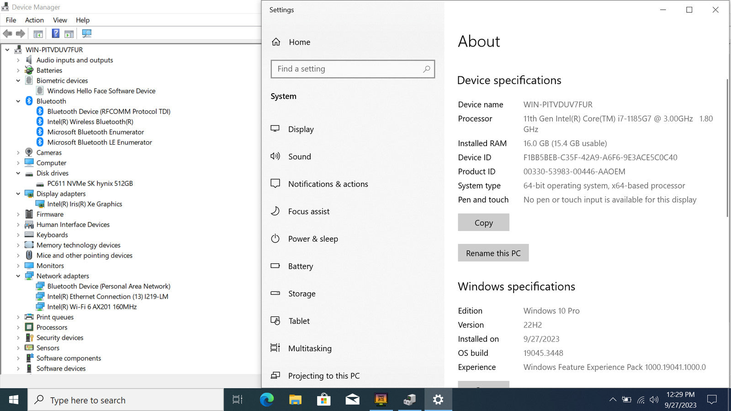Click the Back arrow in Device Manager toolbar
This screenshot has width=731, height=411.
pos(8,33)
